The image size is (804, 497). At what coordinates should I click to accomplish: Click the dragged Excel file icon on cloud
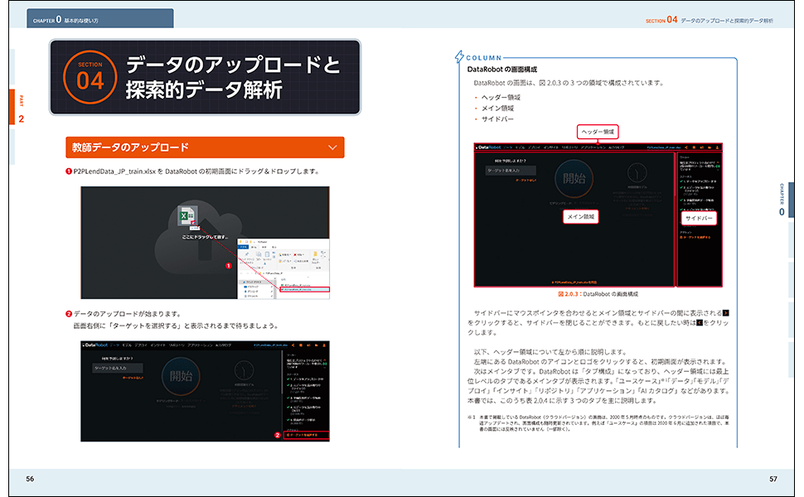click(x=186, y=215)
